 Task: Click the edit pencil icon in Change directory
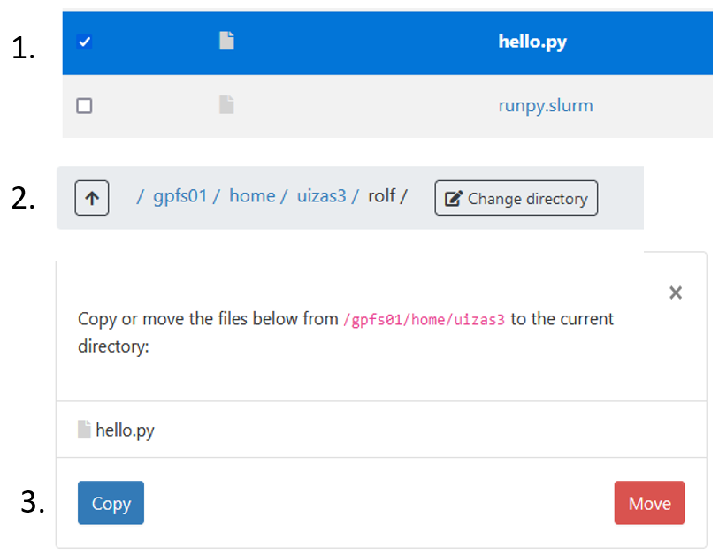click(x=454, y=199)
